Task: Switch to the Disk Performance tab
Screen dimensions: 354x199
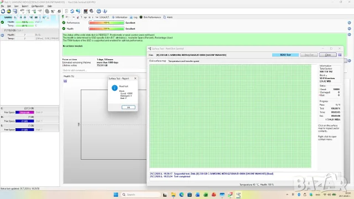Action: coord(150,17)
